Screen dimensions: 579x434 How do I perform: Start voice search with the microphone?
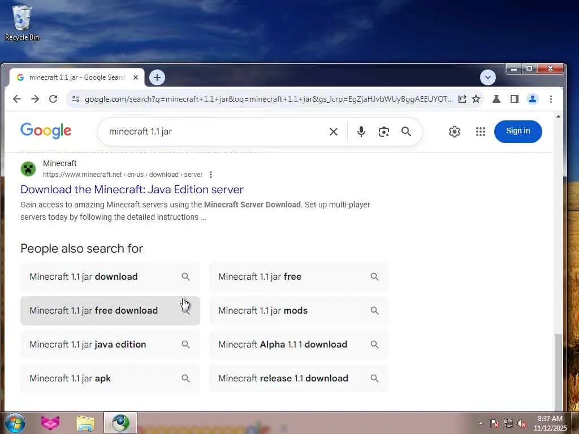pyautogui.click(x=361, y=131)
